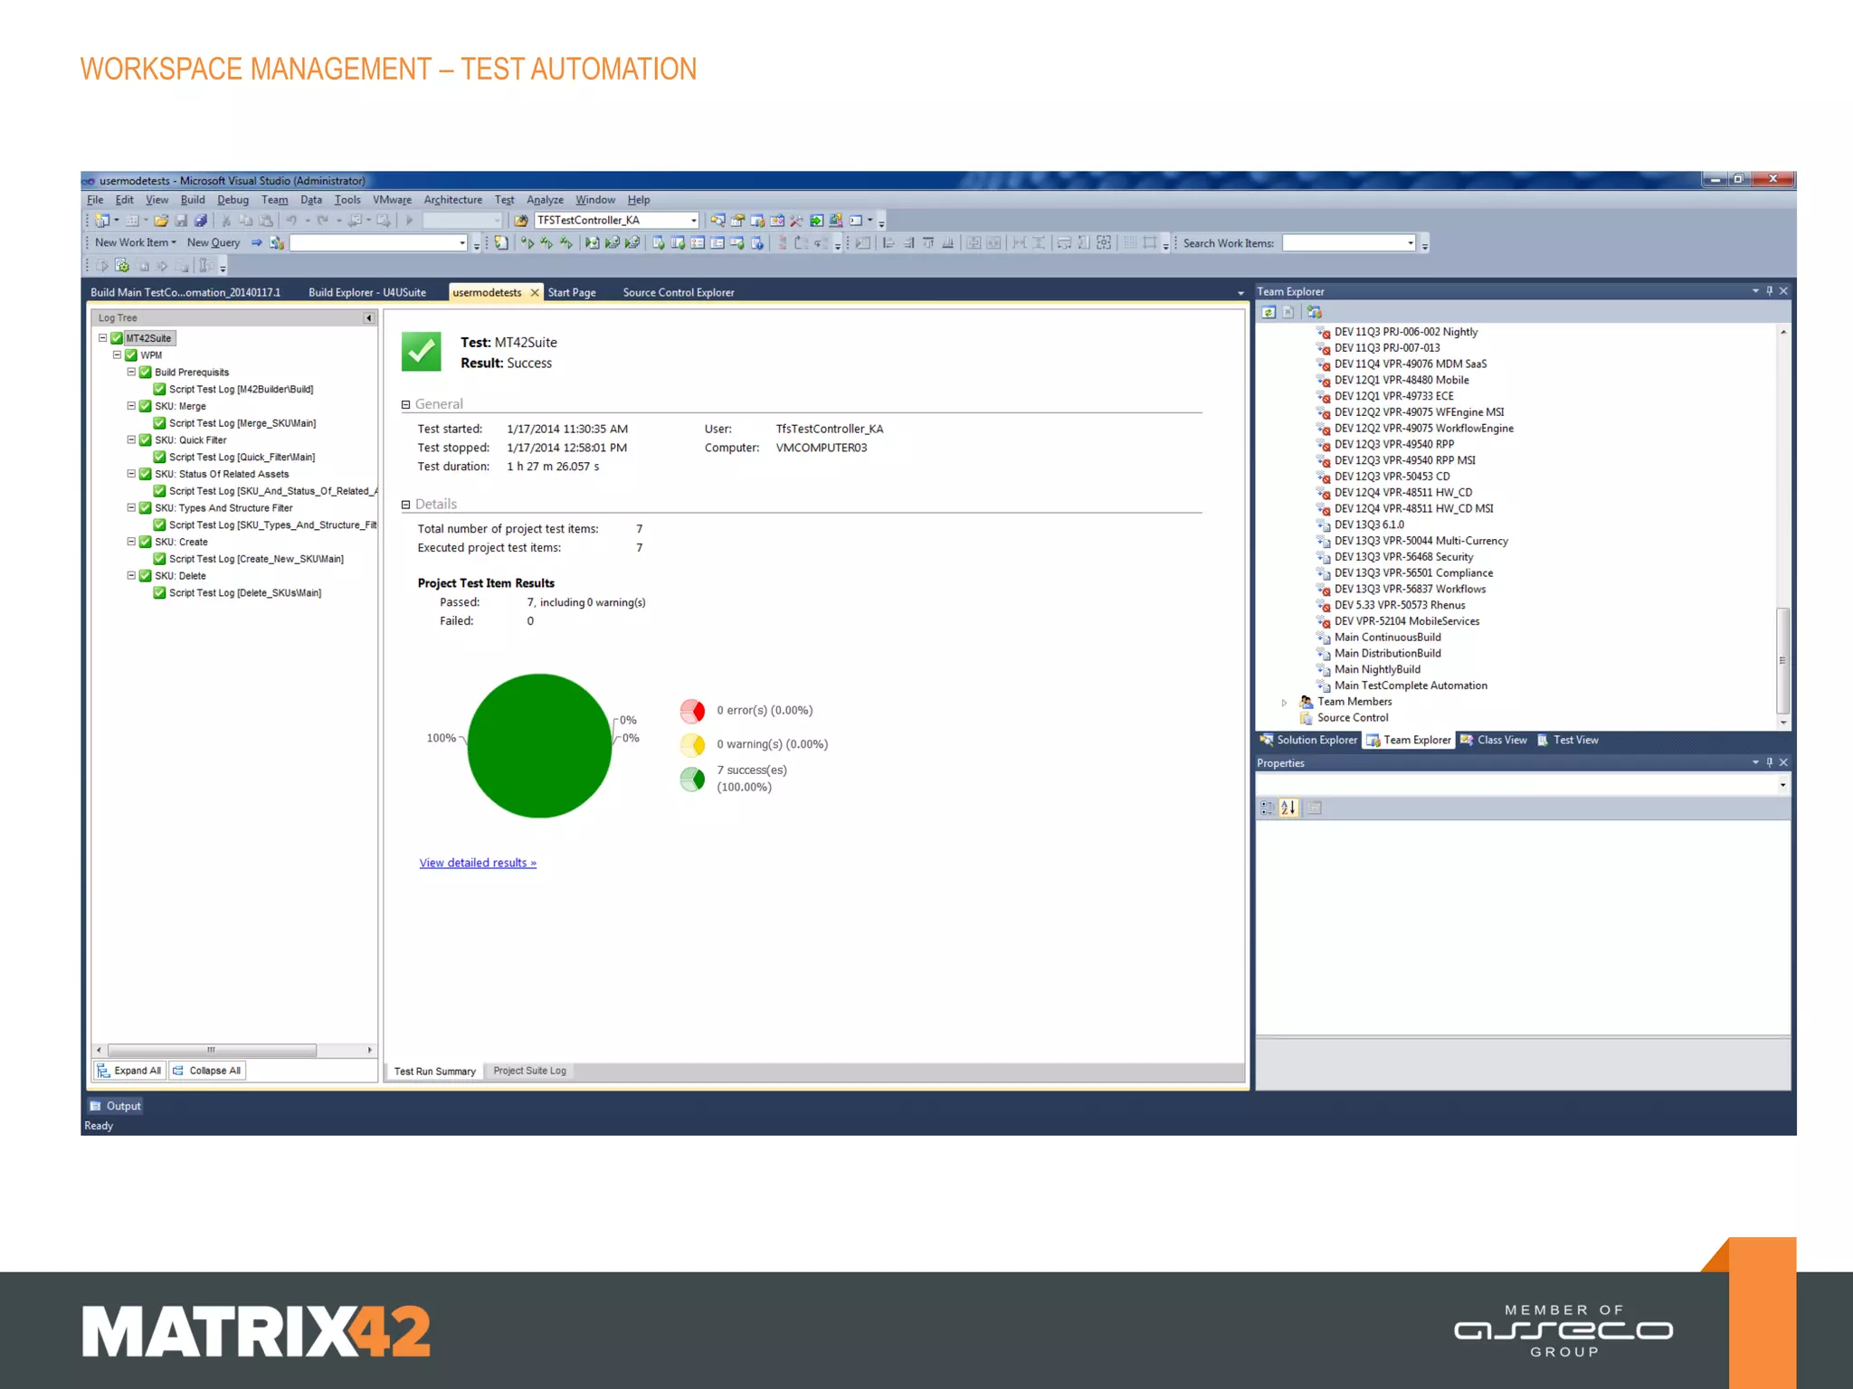Viewport: 1853px width, 1389px height.
Task: Collapse the SKU: Merge node
Action: 131,406
